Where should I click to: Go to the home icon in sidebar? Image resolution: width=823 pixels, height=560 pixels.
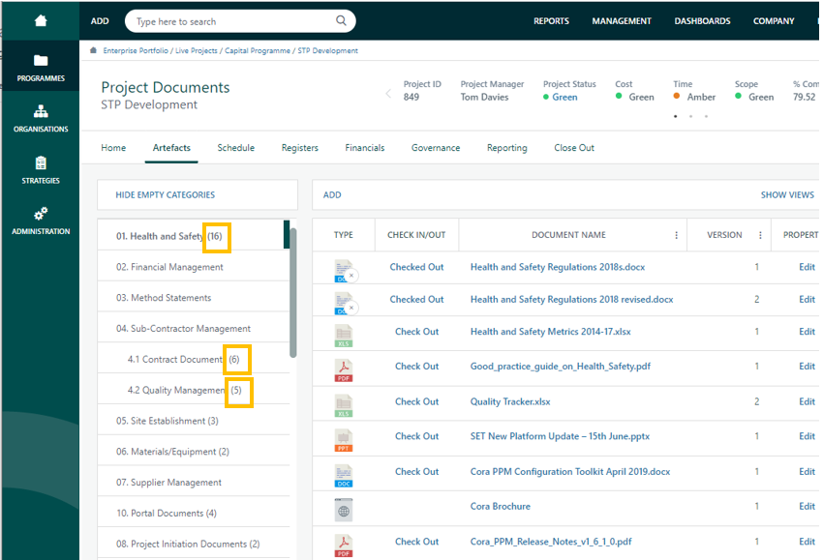tap(41, 20)
